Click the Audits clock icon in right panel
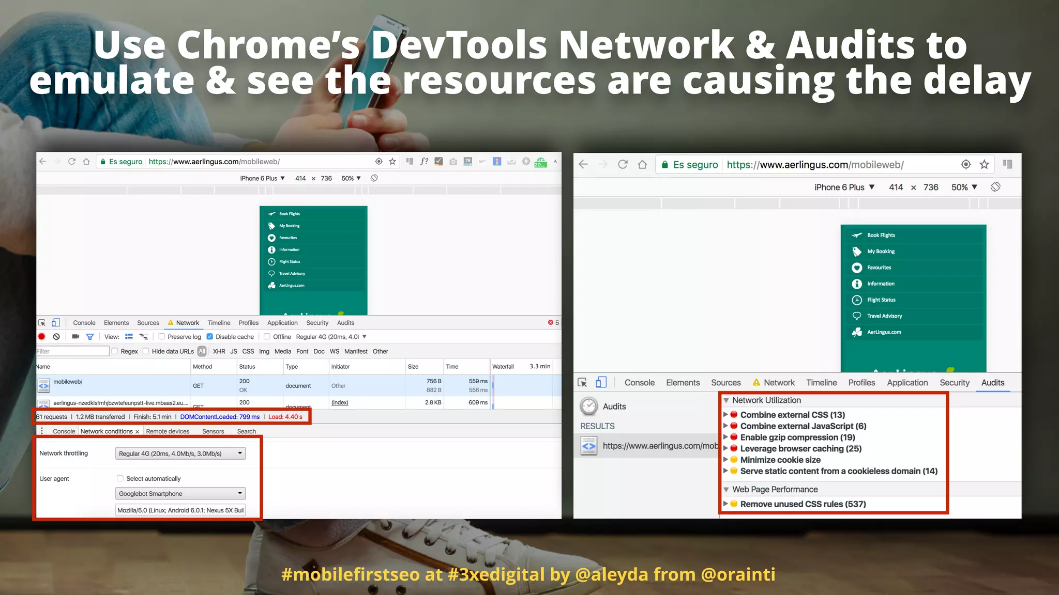The image size is (1059, 595). pos(589,406)
